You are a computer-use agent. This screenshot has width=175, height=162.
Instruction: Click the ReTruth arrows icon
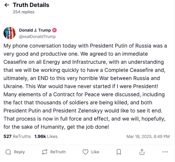tap(45, 152)
